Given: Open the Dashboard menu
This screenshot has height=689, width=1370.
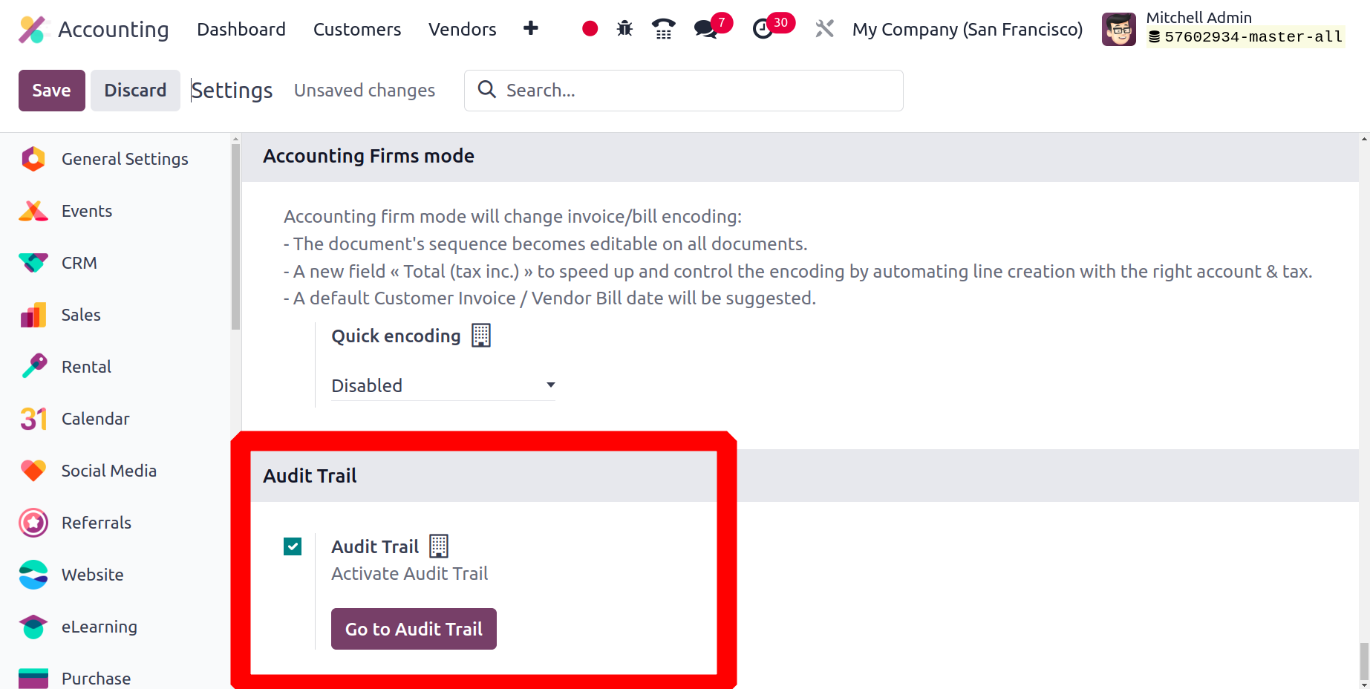Looking at the screenshot, I should click(241, 29).
